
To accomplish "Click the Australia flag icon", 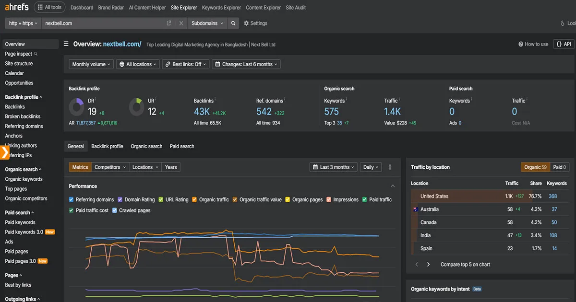I will tap(415, 209).
